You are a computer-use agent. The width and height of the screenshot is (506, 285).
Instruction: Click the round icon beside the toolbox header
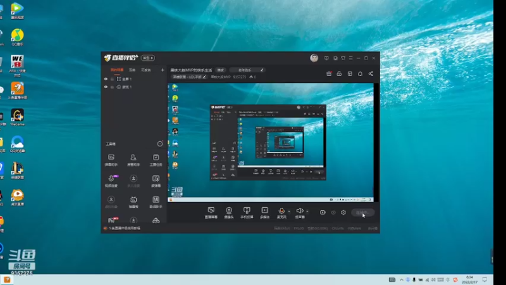[x=160, y=144]
